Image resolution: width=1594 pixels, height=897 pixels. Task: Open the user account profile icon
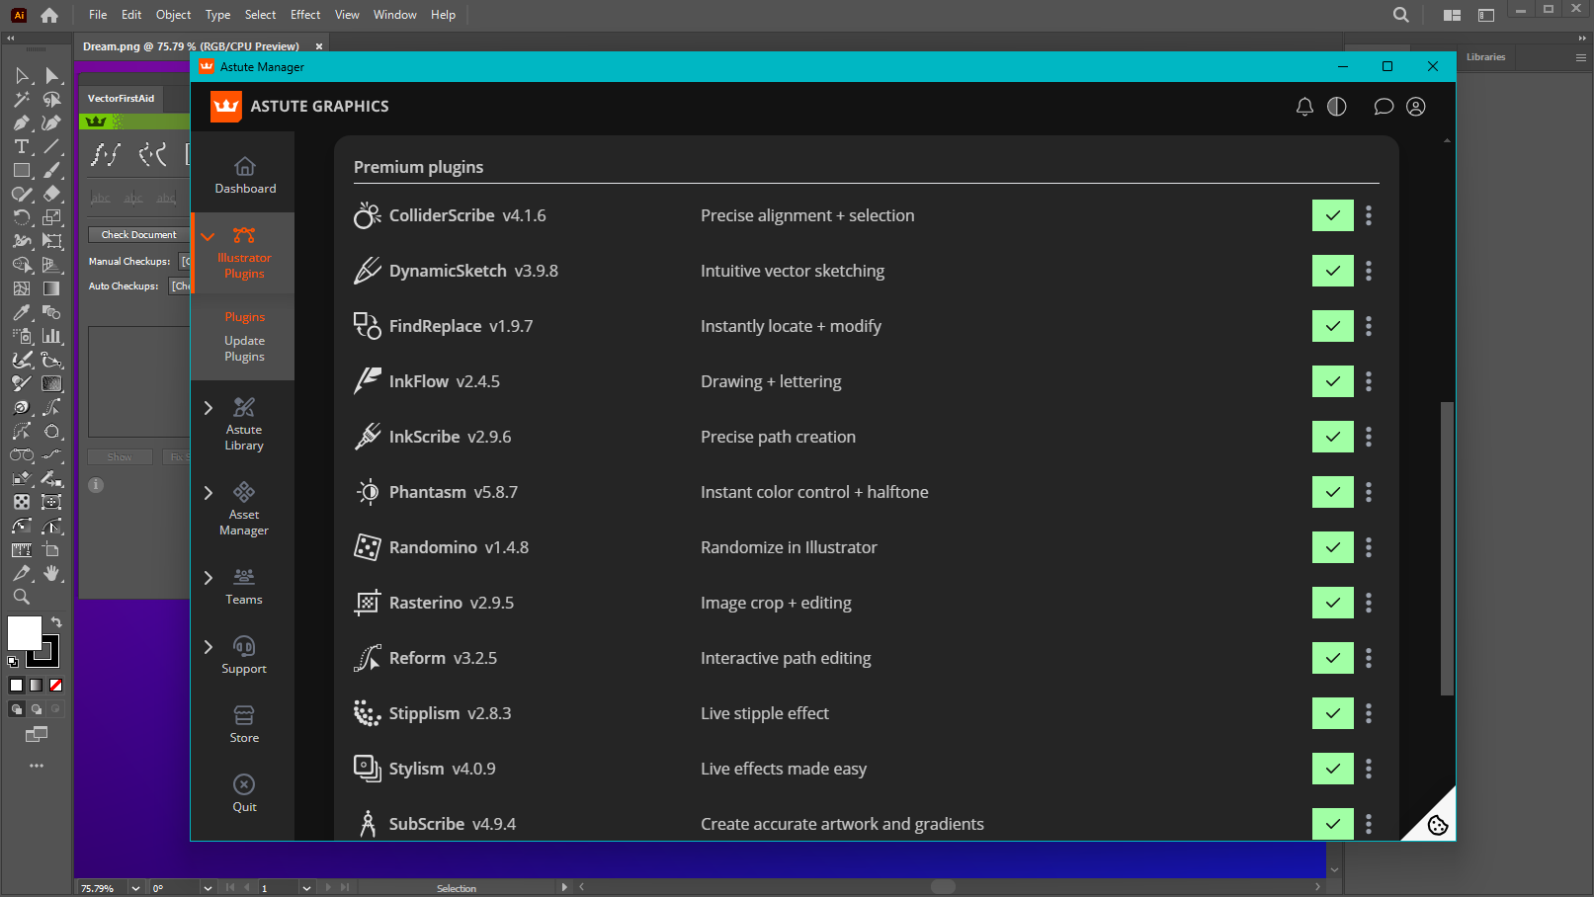(x=1416, y=107)
